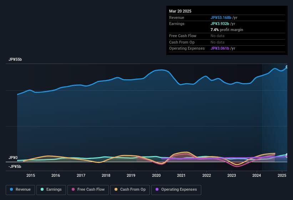Screen dimensions: 293x200
Task: Toggle the Earnings legend series
Action: pyautogui.click(x=51, y=190)
